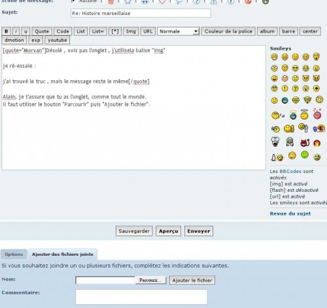Open Couleur de la police color picker
This screenshot has height=308, width=327.
pos(228,31)
